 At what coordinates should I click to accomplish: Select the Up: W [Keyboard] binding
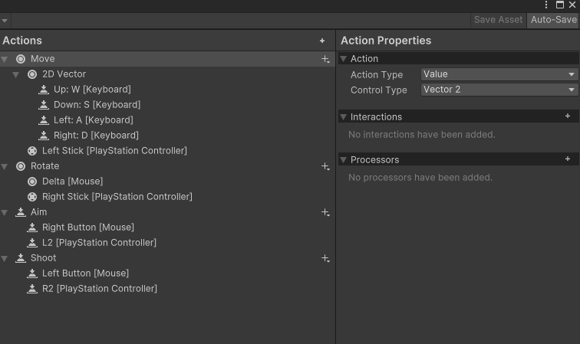(92, 90)
